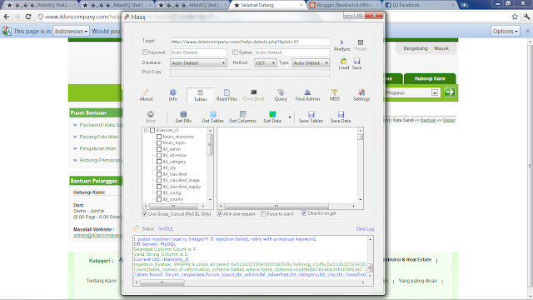Open the translate bar Options dropdown
This screenshot has height=300, width=533.
[x=506, y=31]
